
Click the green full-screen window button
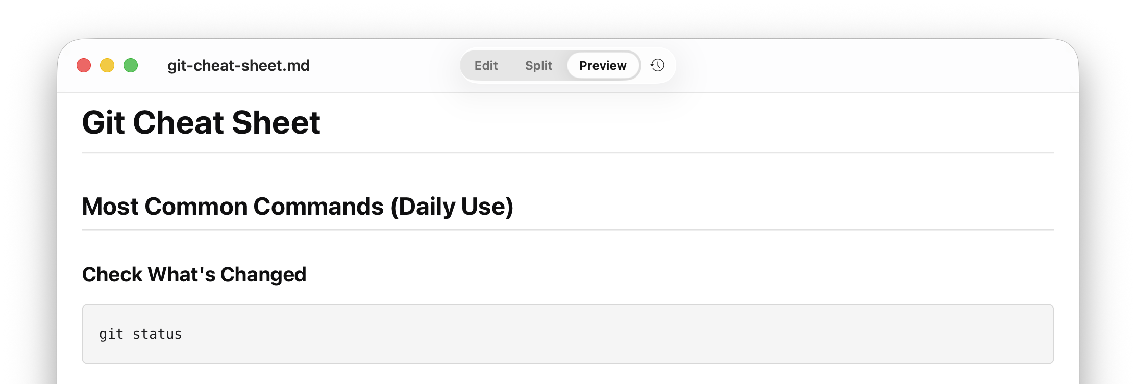pyautogui.click(x=131, y=65)
